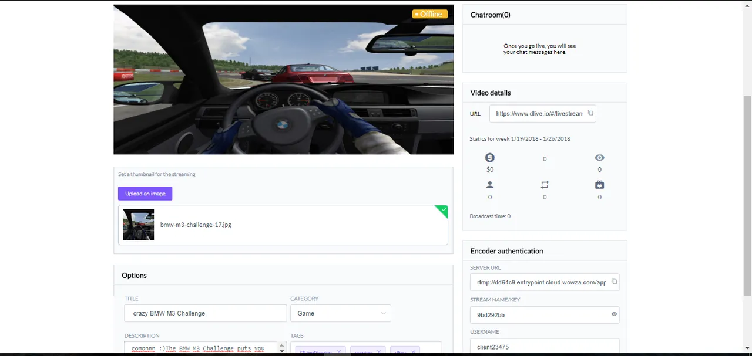Click the Stream name/key field 9bd292bb
The image size is (752, 356).
coord(545,315)
